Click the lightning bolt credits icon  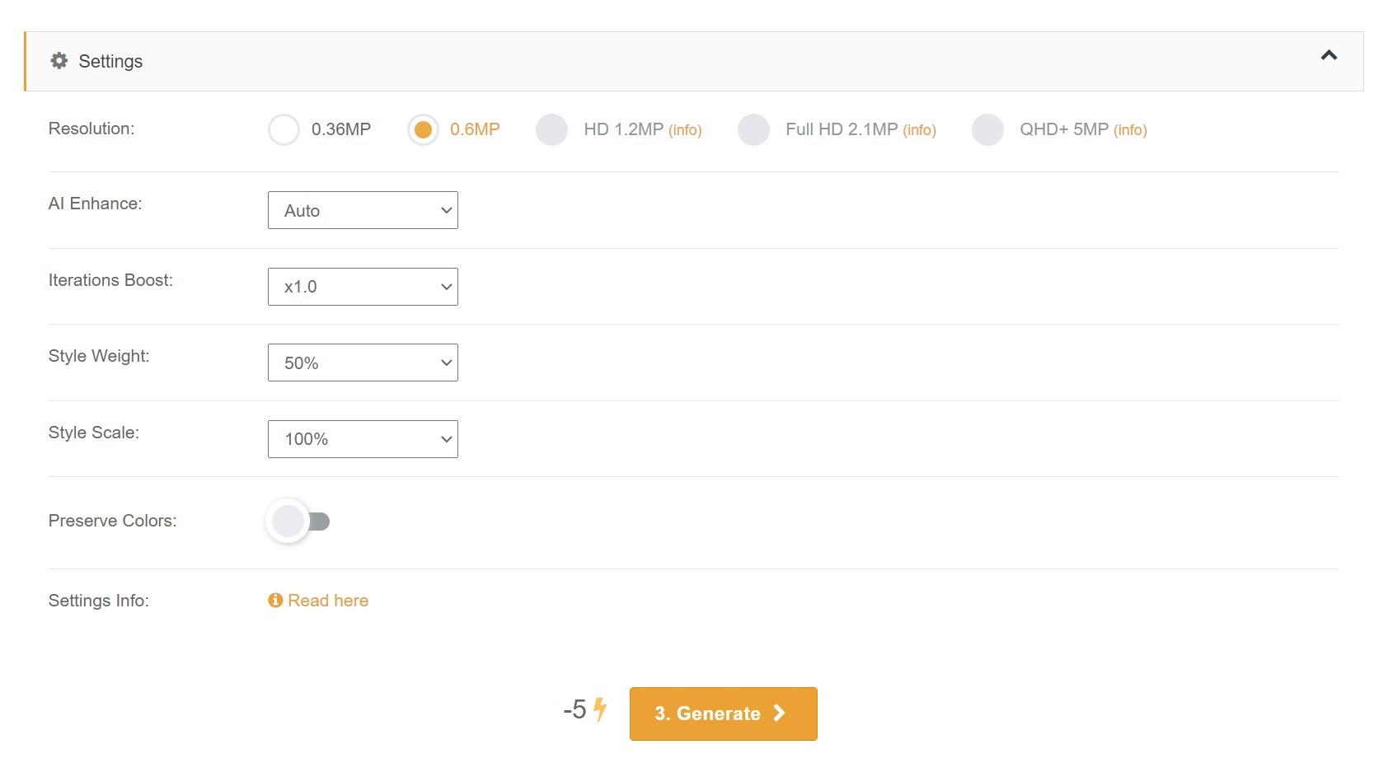[600, 709]
